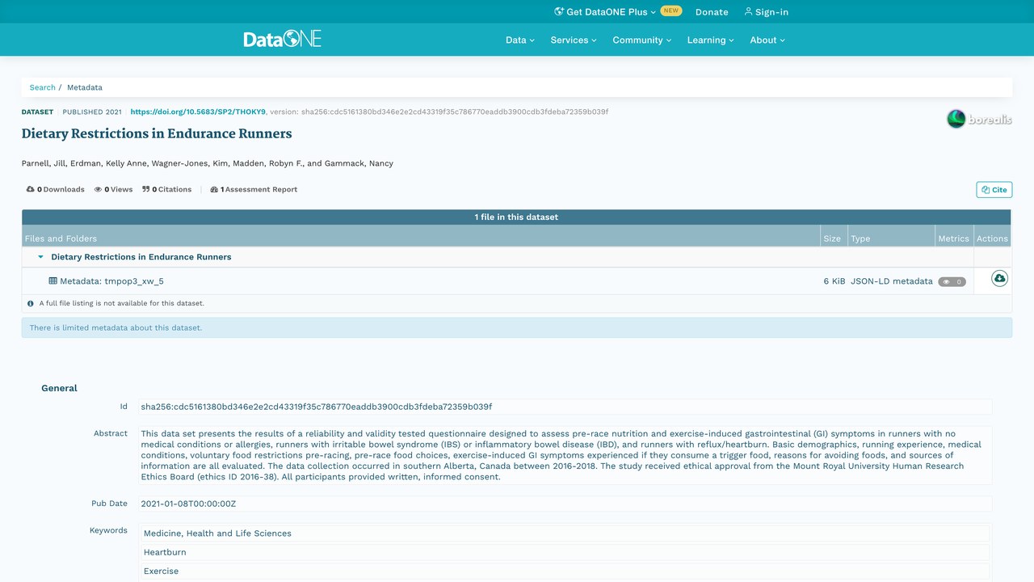
Task: Click the NEW badge in the top bar
Action: [671, 11]
